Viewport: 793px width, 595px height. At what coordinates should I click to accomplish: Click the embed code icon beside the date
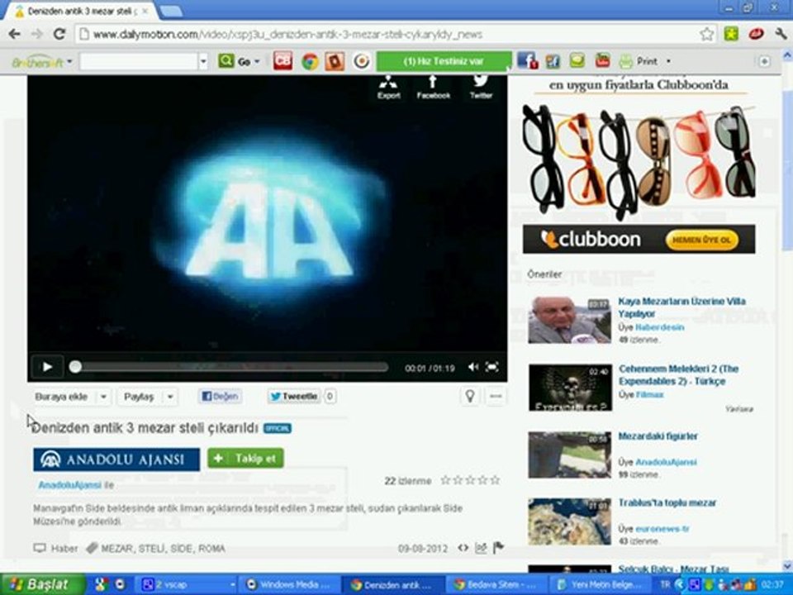pyautogui.click(x=463, y=548)
